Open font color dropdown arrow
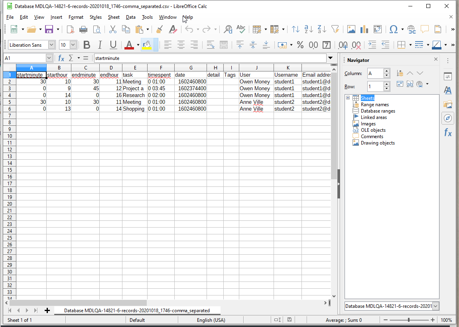Viewport: 459px width, 327px height. tap(138, 45)
